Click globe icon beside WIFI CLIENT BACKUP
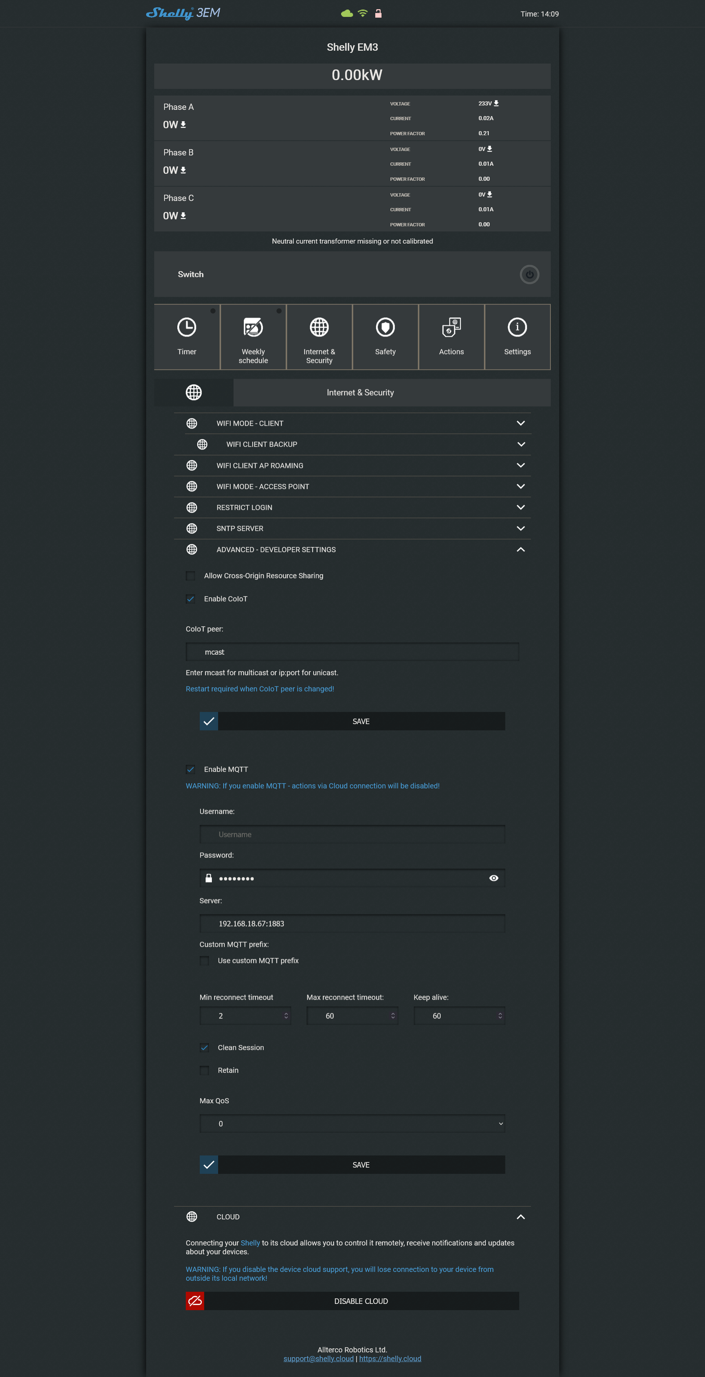 pos(202,444)
